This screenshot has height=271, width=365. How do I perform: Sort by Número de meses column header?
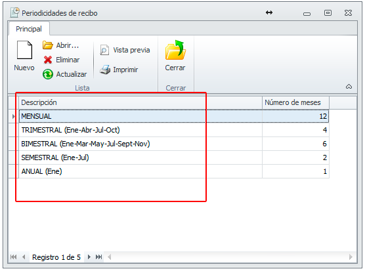point(295,102)
